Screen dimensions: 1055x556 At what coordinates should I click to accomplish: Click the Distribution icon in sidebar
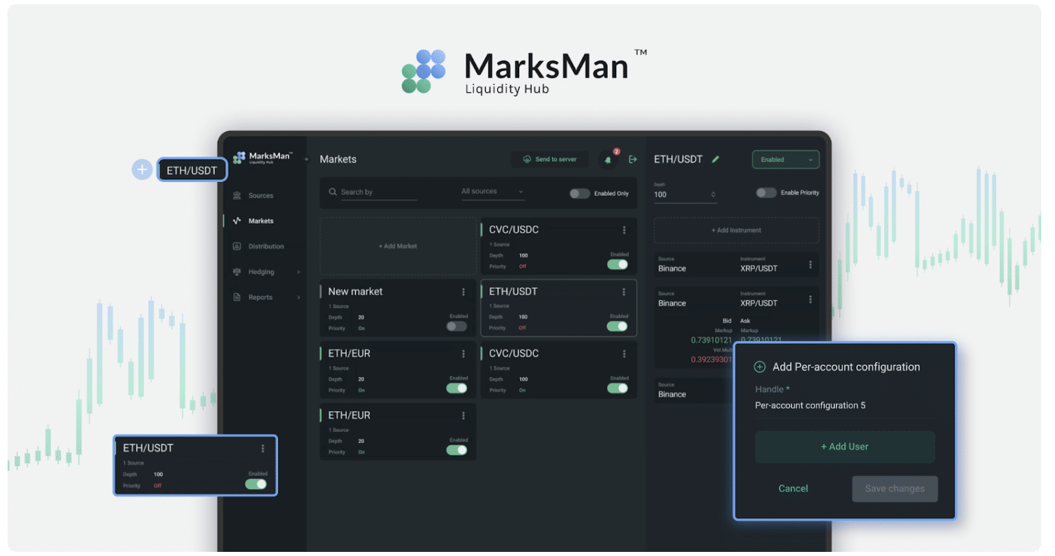237,246
